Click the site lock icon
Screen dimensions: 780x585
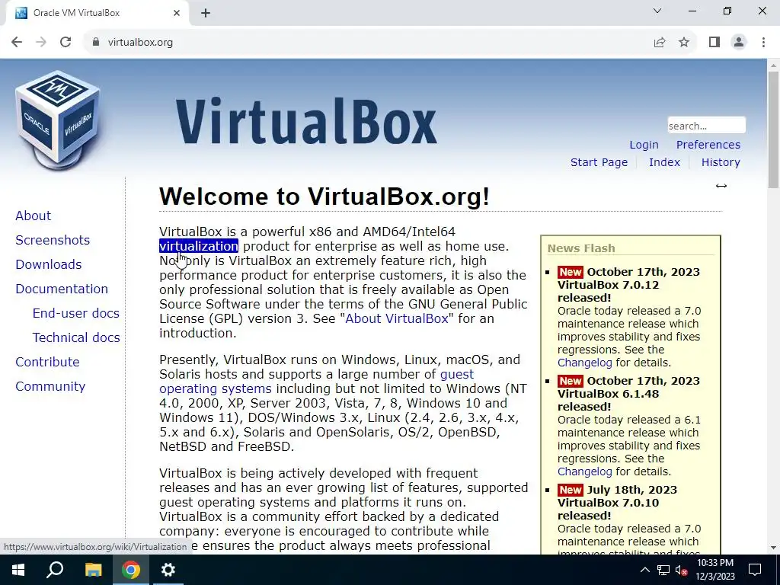click(96, 43)
